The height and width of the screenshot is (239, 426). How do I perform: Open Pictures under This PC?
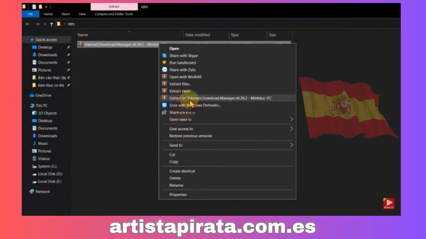45,151
